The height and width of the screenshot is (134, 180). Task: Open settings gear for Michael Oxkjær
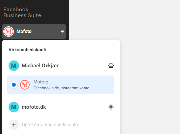(x=111, y=66)
